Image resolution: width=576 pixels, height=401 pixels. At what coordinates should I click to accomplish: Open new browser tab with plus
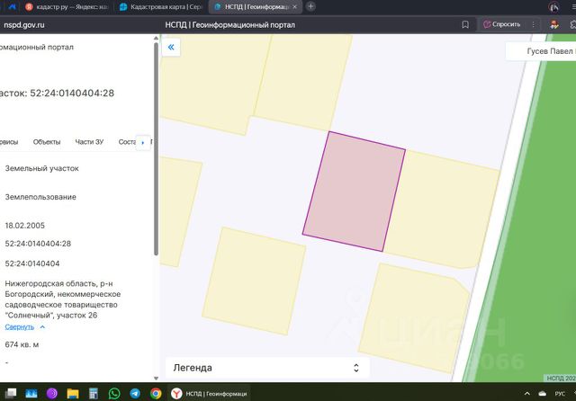click(310, 6)
